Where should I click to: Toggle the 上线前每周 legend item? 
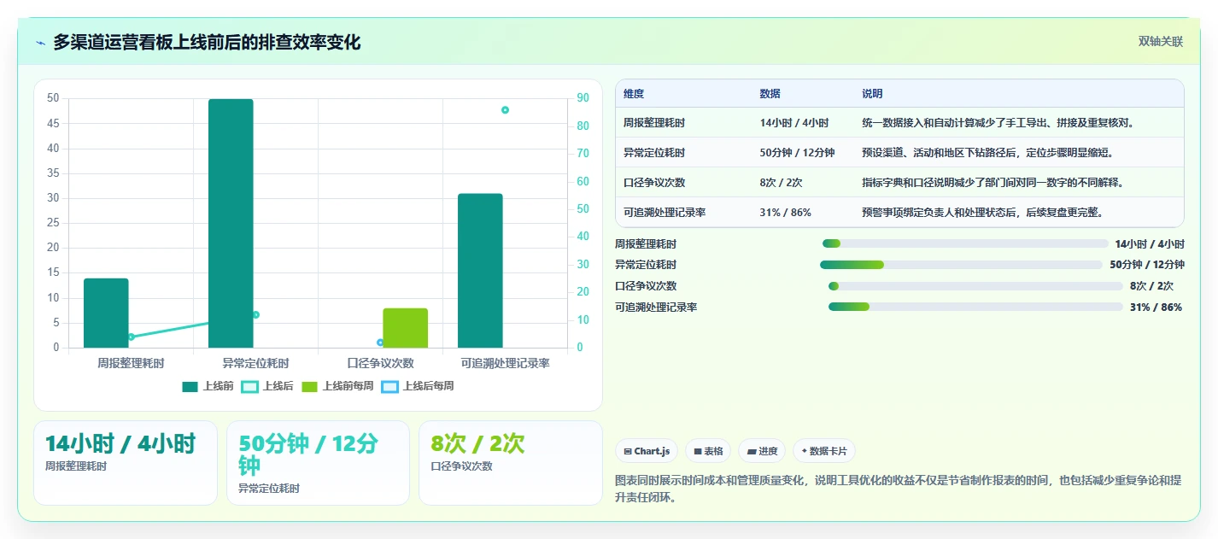coord(337,386)
